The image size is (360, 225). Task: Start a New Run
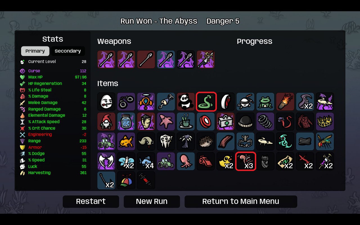click(x=152, y=201)
